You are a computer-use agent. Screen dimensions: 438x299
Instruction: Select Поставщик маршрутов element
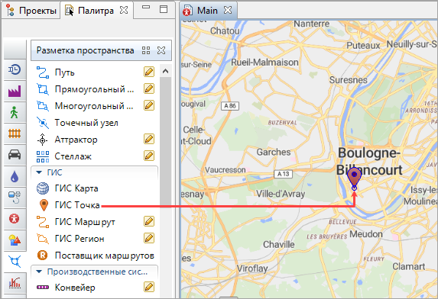[x=96, y=256]
